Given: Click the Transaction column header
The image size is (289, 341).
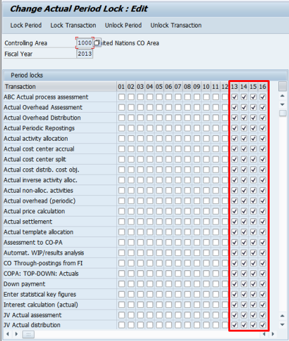Looking at the screenshot, I should pyautogui.click(x=60, y=86).
